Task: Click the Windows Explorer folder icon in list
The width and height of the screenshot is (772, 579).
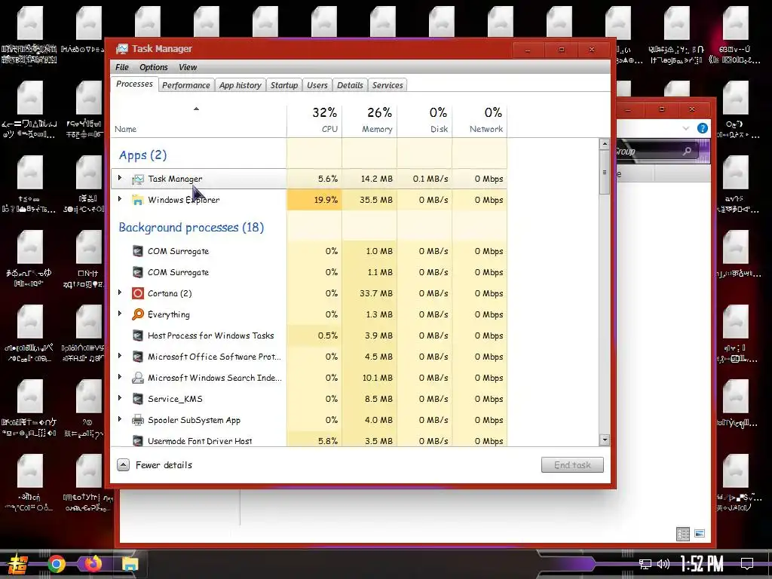Action: tap(138, 200)
